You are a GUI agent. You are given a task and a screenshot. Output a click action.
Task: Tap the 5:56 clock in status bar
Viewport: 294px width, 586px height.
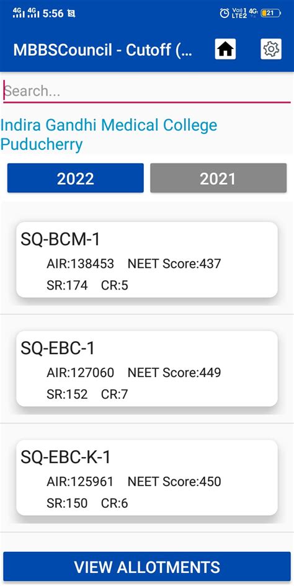coord(53,14)
